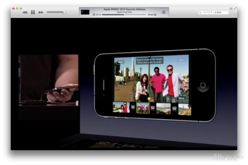This screenshot has height=165, width=248.
Task: Toggle the repeat icon
Action: point(94,14)
